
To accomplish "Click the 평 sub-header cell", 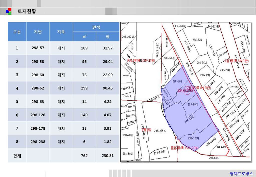I will coord(108,36).
